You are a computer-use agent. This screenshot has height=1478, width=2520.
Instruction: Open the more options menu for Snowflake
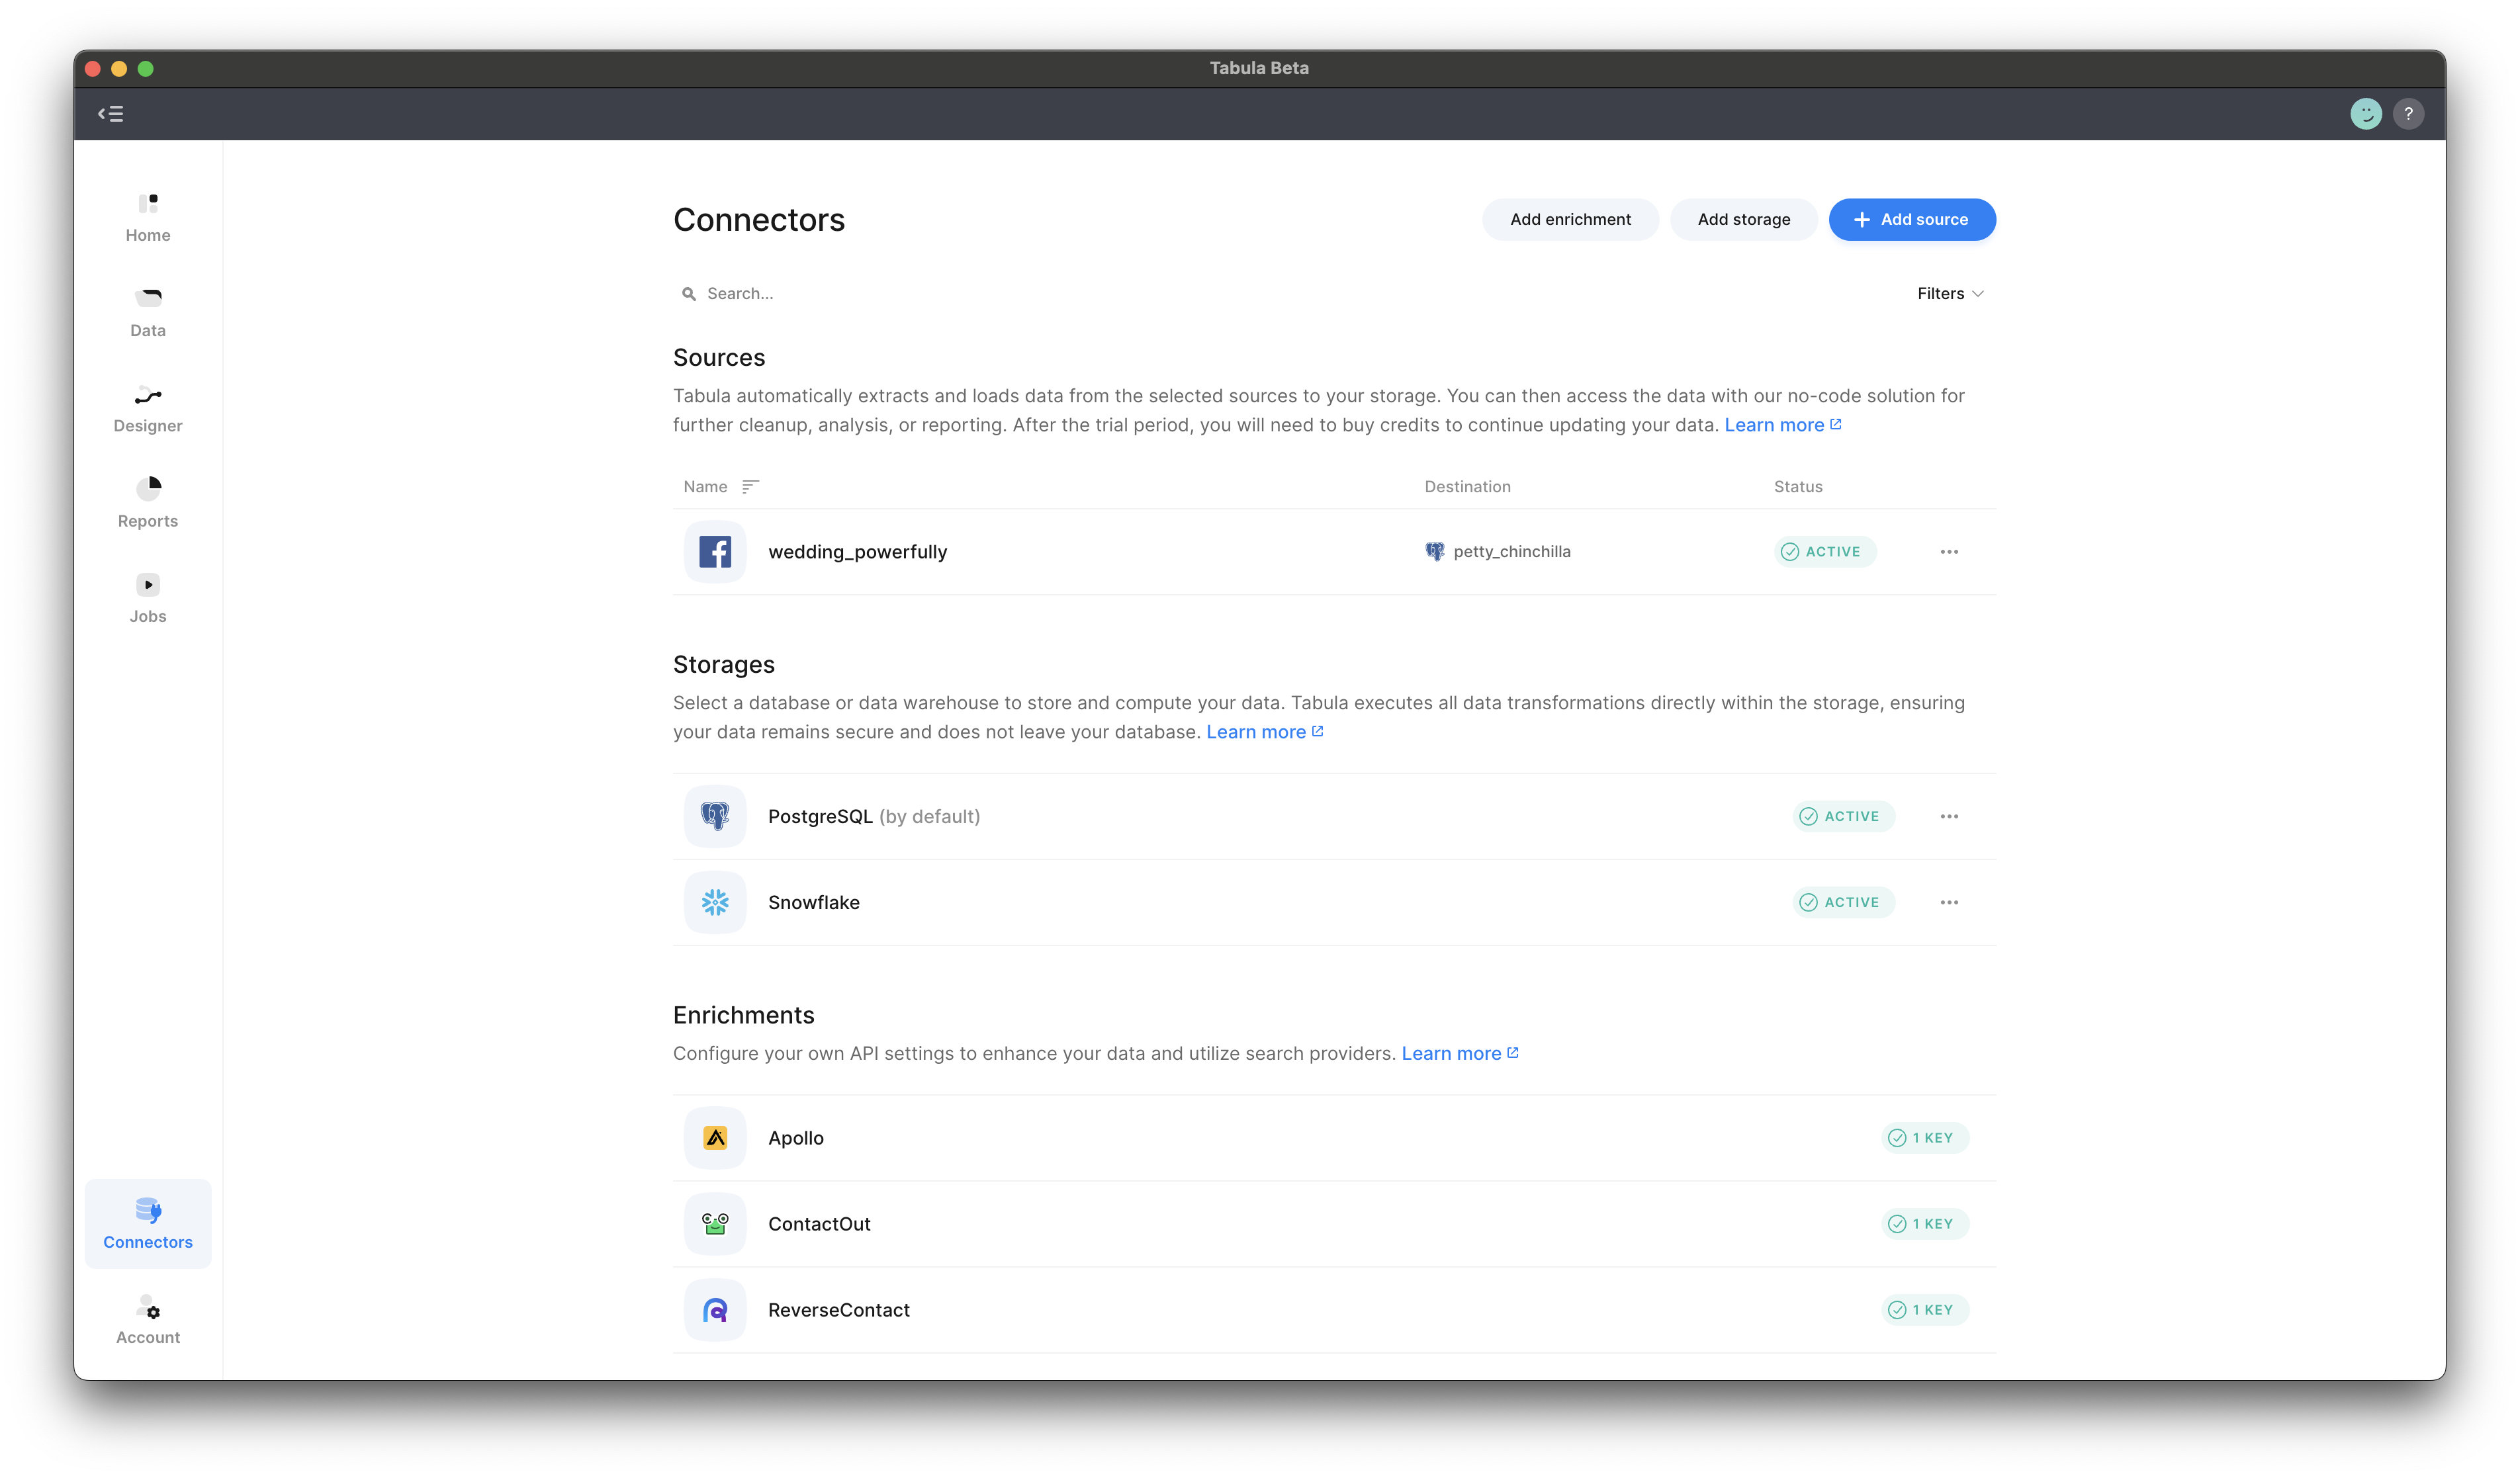tap(1949, 902)
